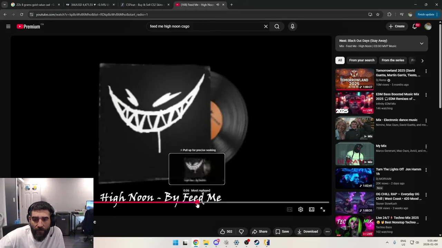Screen dimensions: 442x248
Task: Switch the player to theater mode
Action: click(312, 209)
